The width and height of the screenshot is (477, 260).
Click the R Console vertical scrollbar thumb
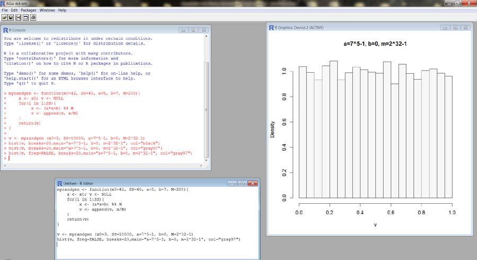click(x=206, y=110)
